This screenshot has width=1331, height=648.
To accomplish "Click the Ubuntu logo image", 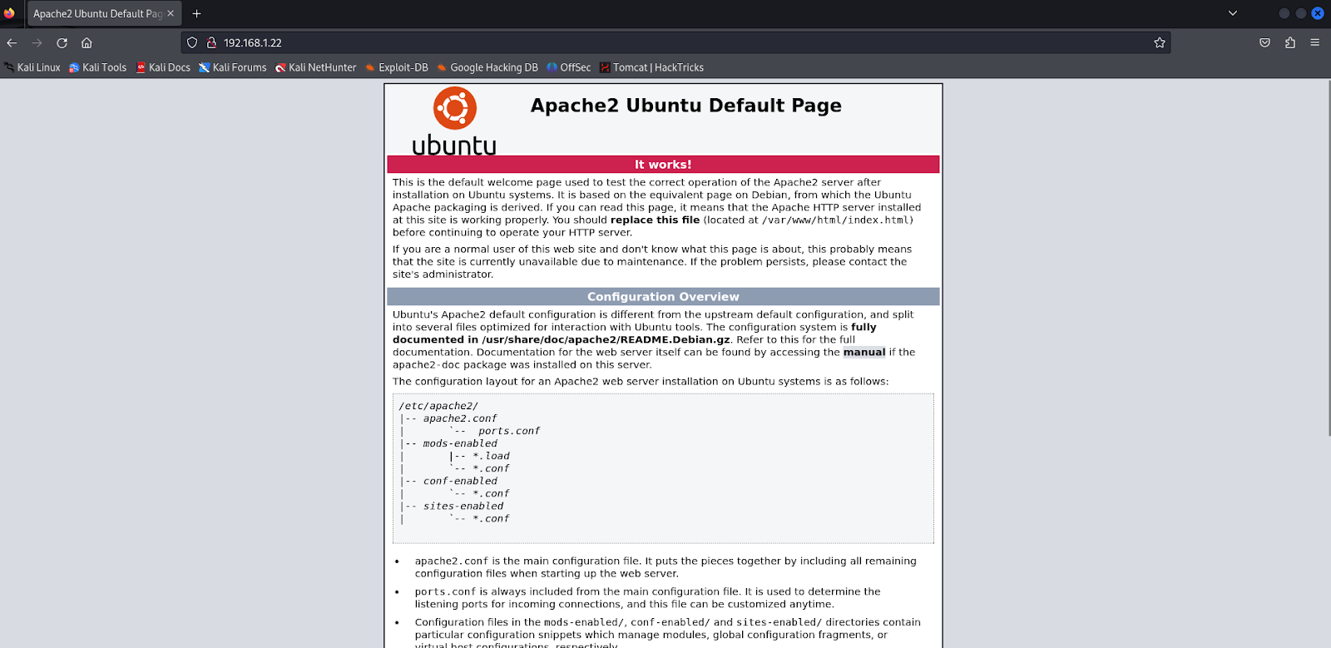I will click(454, 121).
